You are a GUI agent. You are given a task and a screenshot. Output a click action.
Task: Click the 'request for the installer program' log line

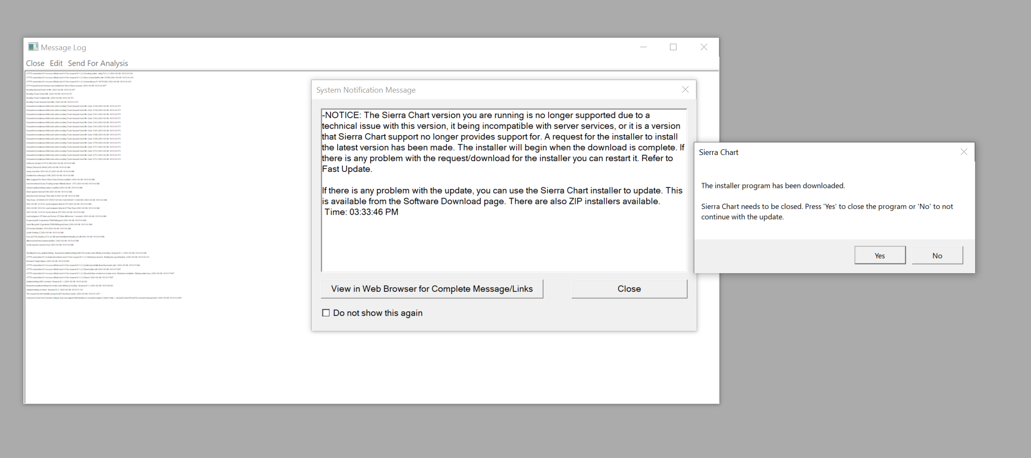coord(63,294)
